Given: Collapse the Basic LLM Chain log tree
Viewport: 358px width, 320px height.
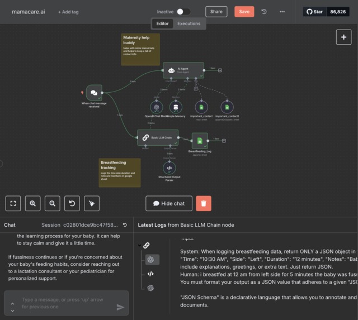Looking at the screenshot, I should pyautogui.click(x=139, y=246).
